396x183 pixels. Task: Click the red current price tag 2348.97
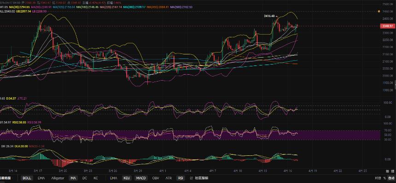click(387, 26)
